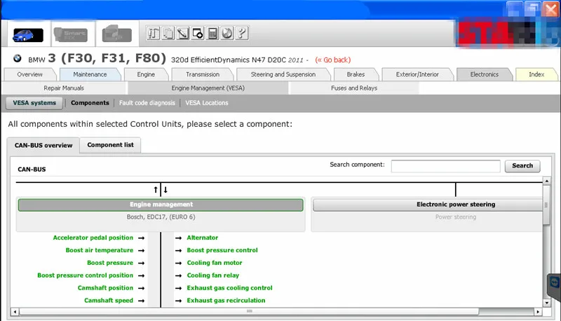Open Camshaft position component

tap(105, 288)
